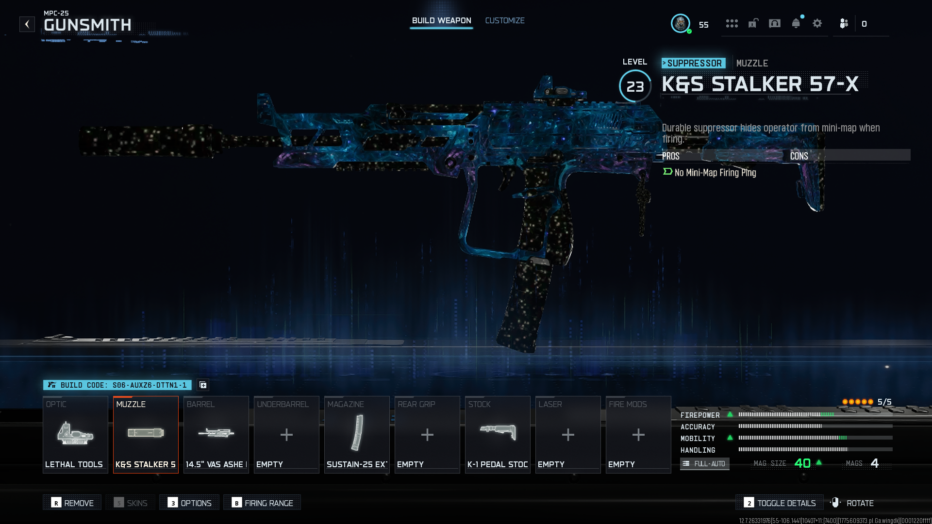The width and height of the screenshot is (932, 524).
Task: Go back with the arrow beside Gunsmith
Action: tap(27, 24)
